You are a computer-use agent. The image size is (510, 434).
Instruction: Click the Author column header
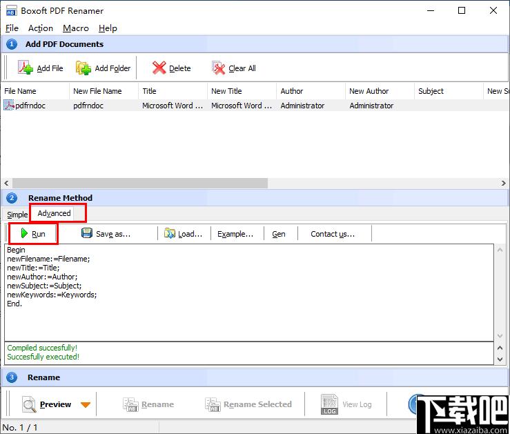pyautogui.click(x=311, y=91)
